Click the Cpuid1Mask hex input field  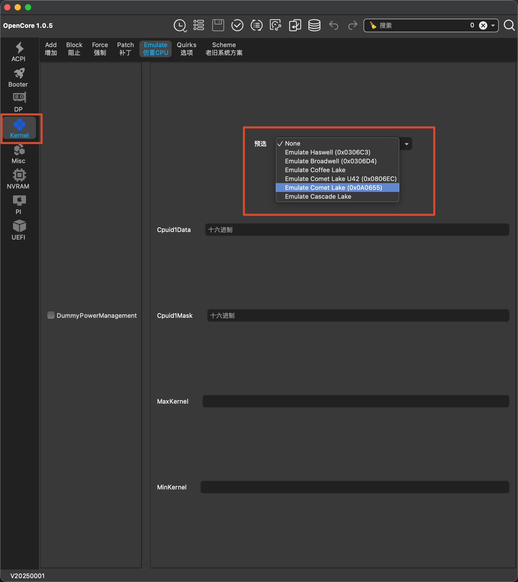[358, 315]
